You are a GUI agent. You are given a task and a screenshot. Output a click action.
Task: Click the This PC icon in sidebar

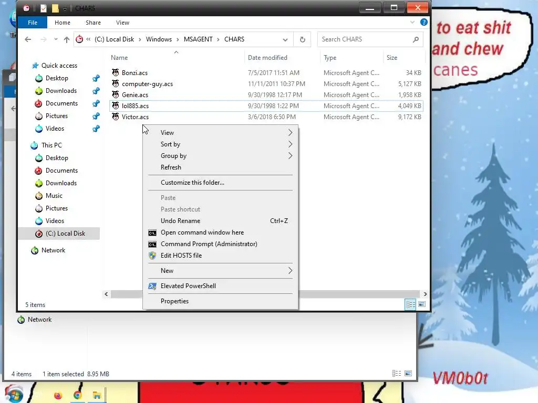pyautogui.click(x=34, y=145)
